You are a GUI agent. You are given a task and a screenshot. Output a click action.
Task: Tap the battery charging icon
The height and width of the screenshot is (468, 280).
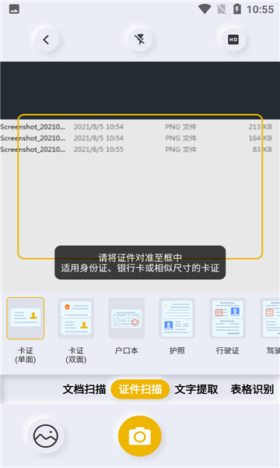point(237,9)
